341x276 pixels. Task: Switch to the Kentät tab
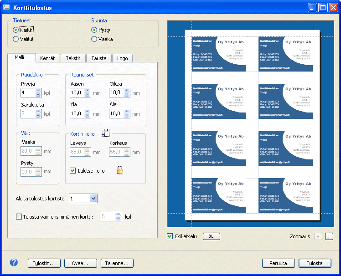click(x=47, y=58)
